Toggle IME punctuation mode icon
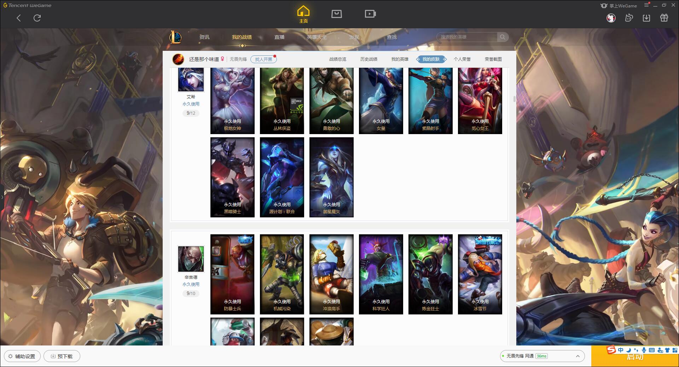 pos(636,350)
